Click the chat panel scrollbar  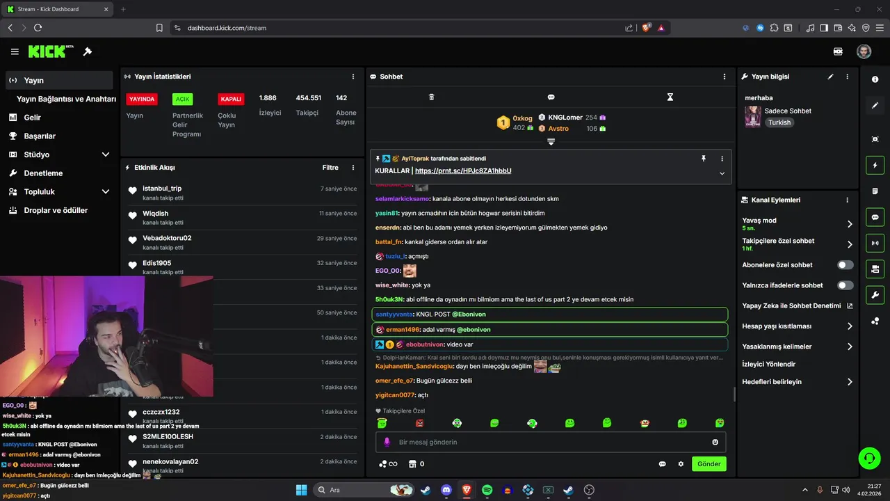pyautogui.click(x=735, y=394)
